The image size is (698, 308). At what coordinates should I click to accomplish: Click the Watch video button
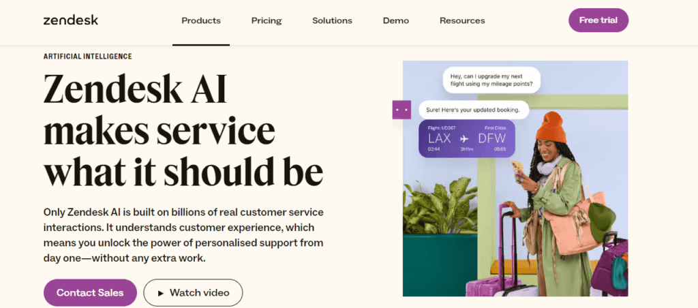193,293
